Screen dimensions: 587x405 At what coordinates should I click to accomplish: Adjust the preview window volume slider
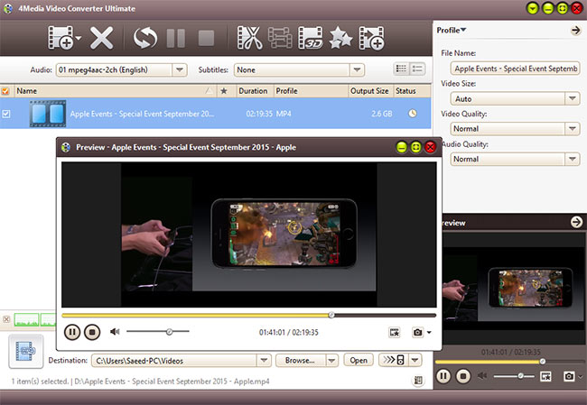pyautogui.click(x=169, y=332)
